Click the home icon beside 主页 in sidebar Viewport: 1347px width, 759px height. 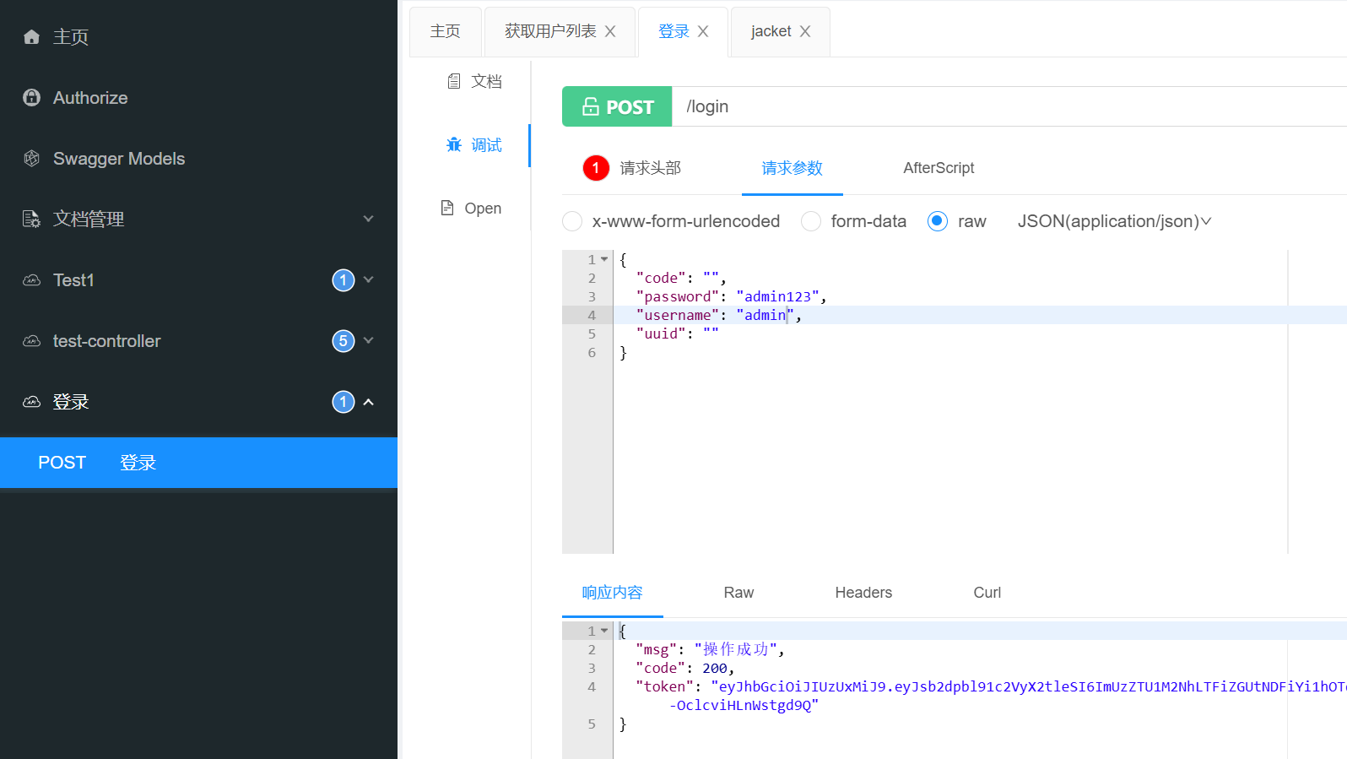pyautogui.click(x=32, y=37)
